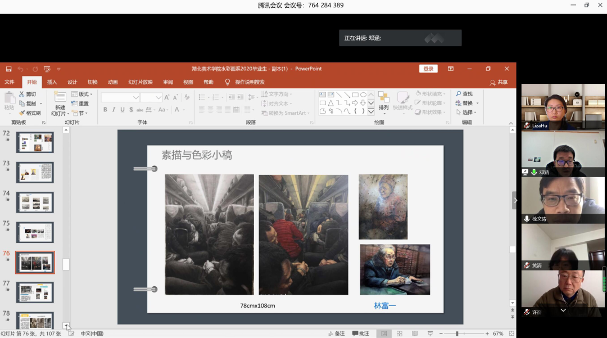Center text in paragraph group
Screen dimensions: 607x338
click(210, 110)
